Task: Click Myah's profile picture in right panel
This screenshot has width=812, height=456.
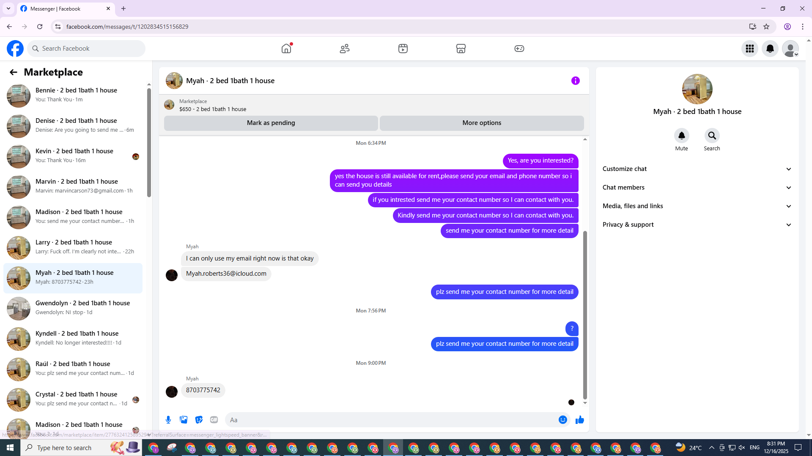Action: 697,89
